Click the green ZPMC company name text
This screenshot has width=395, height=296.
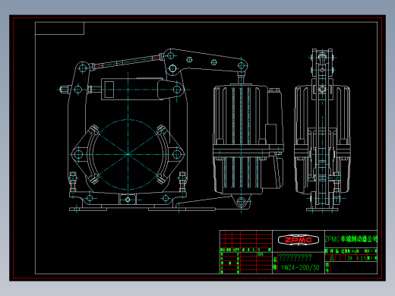[351, 239]
